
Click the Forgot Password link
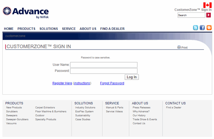112,83
